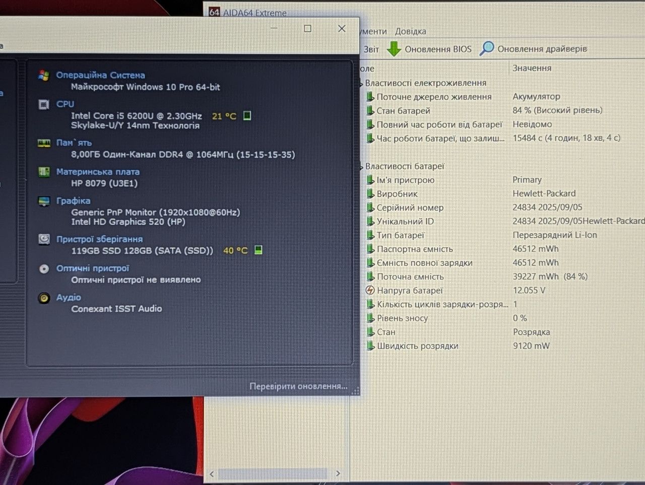Viewport: 645px width, 485px height.
Task: Click the Audio speaker icon
Action: [x=44, y=298]
